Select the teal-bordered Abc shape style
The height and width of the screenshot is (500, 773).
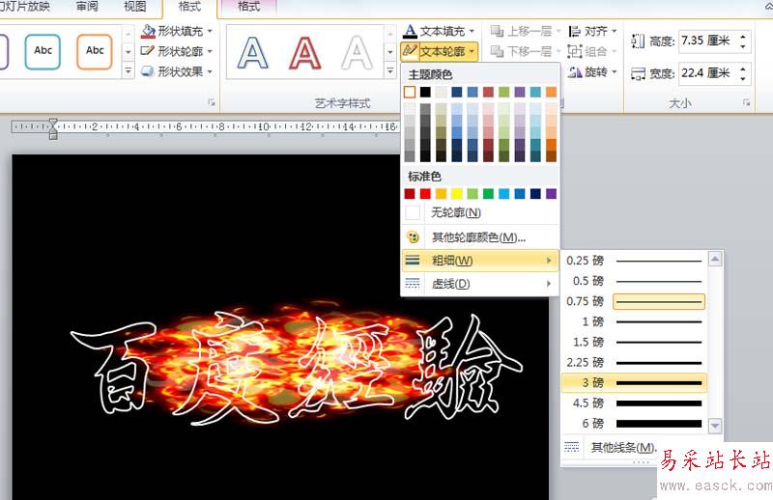[x=43, y=51]
